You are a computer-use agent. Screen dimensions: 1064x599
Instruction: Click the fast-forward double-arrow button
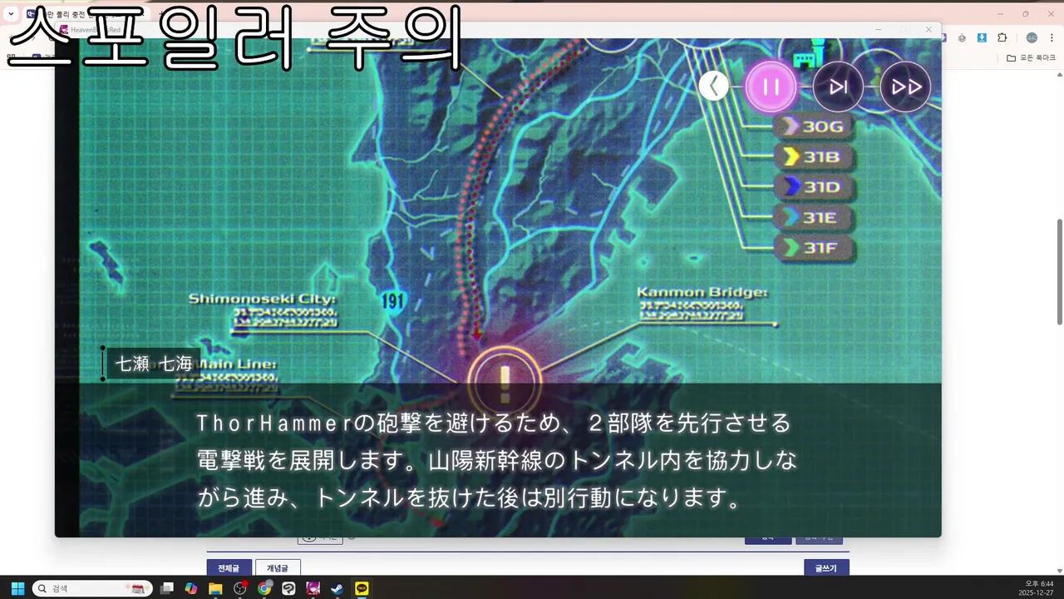click(x=905, y=87)
